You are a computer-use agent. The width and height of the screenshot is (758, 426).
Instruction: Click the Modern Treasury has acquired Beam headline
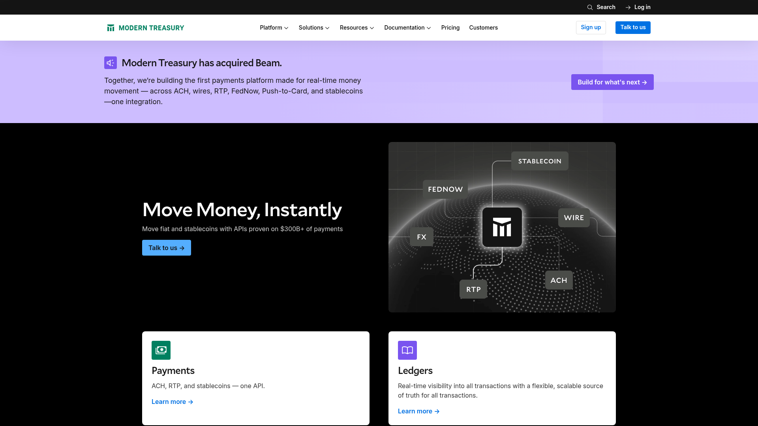[x=202, y=63]
